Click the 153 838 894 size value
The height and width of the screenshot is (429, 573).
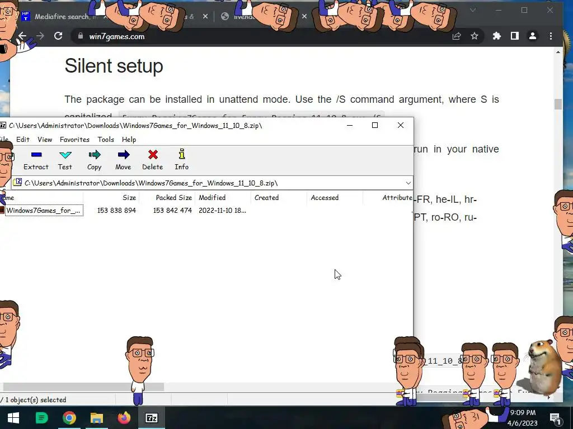tap(116, 210)
